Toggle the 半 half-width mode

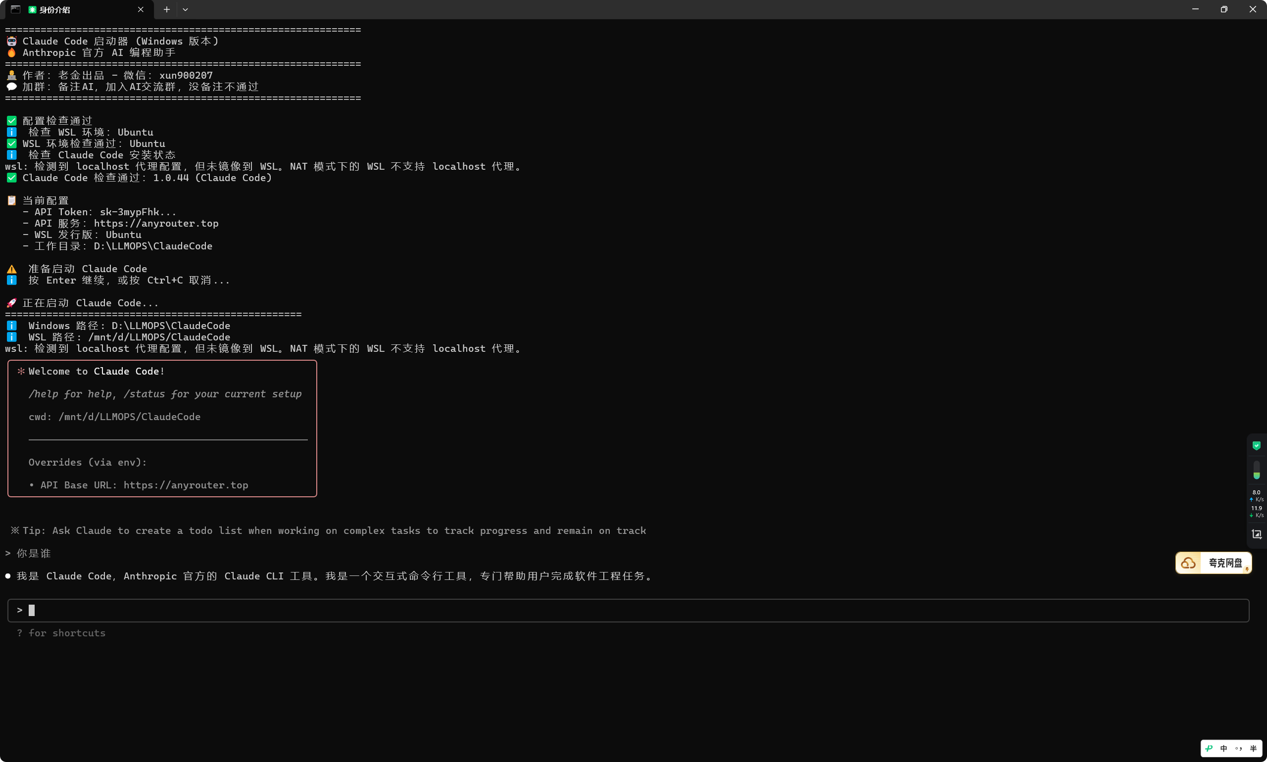pos(1253,748)
